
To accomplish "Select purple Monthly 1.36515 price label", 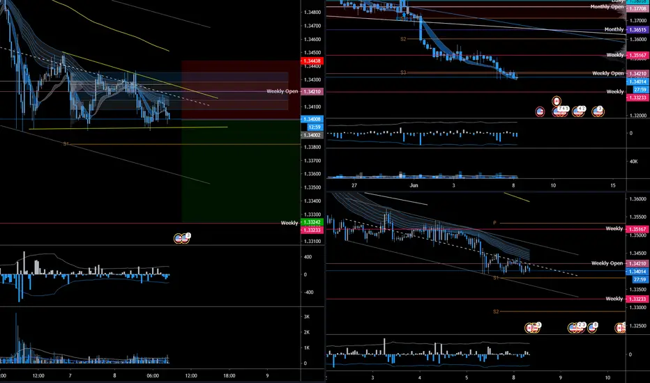I will [637, 30].
